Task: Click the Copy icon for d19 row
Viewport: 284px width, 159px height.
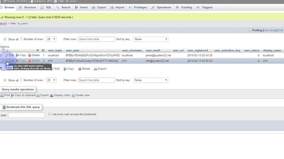Action: click(17, 61)
